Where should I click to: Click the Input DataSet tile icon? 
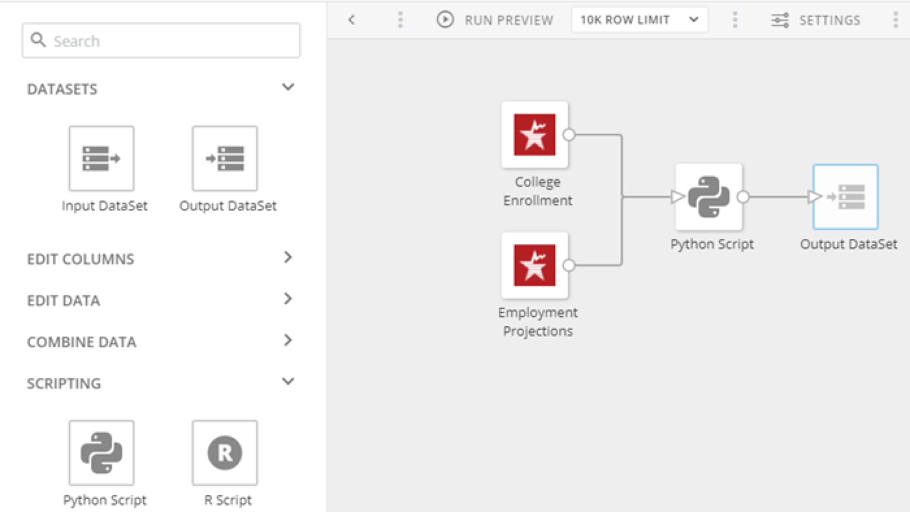click(x=101, y=159)
